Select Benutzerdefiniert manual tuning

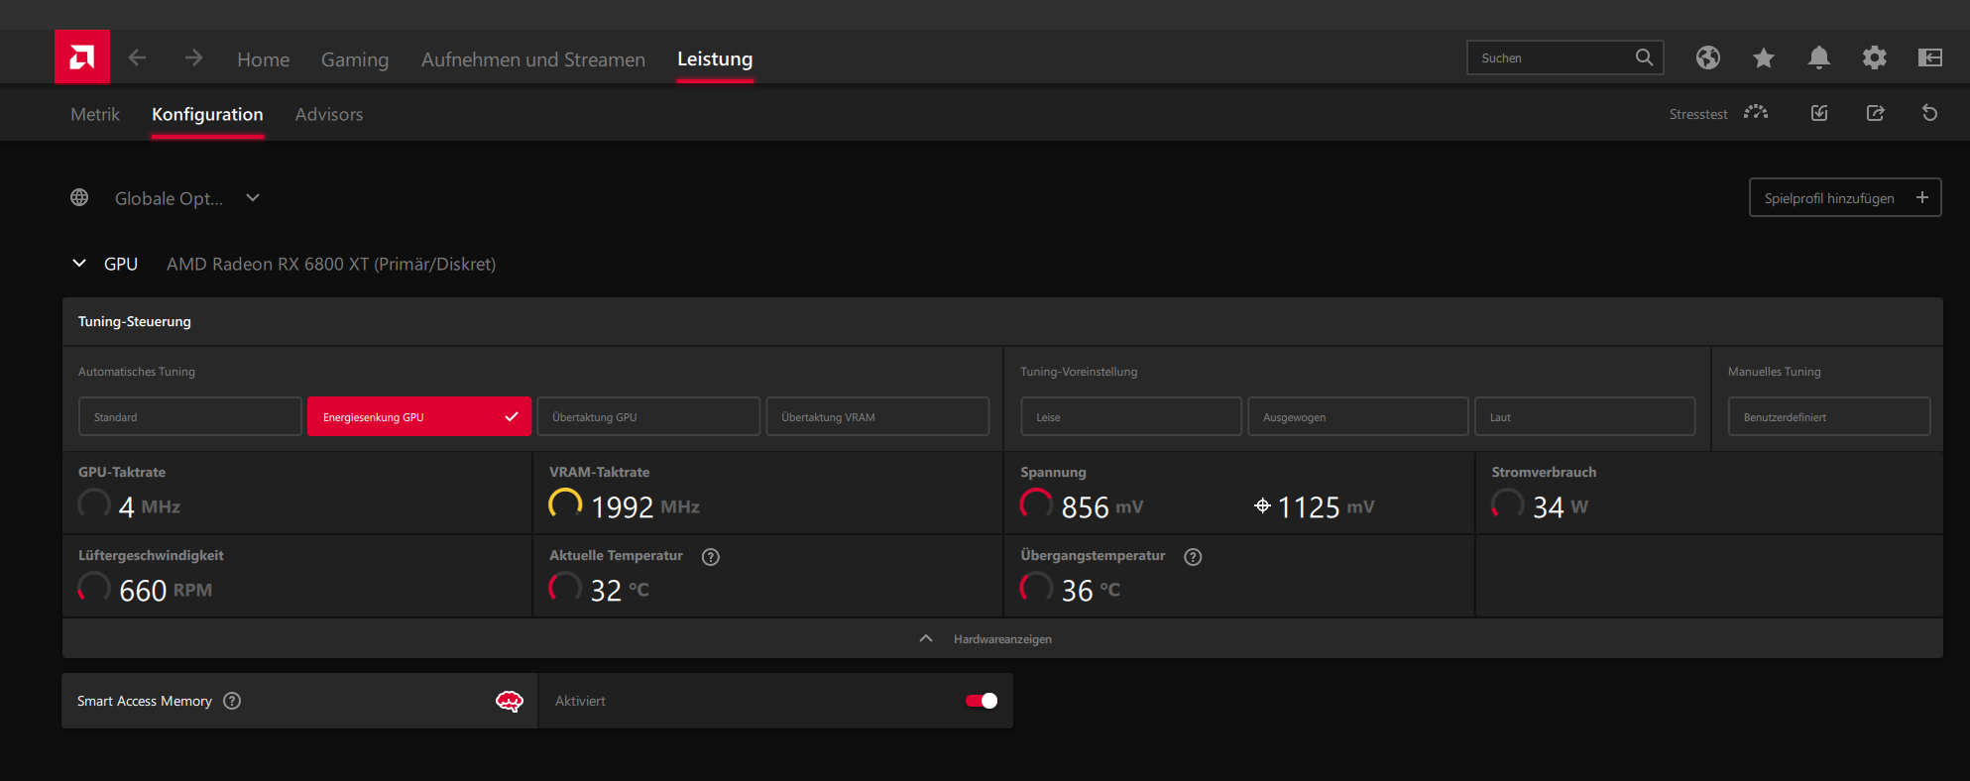pos(1829,416)
